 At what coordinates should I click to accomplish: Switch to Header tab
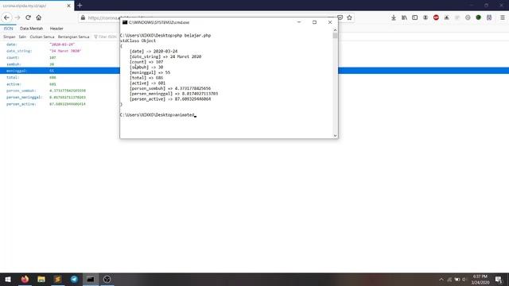point(56,29)
